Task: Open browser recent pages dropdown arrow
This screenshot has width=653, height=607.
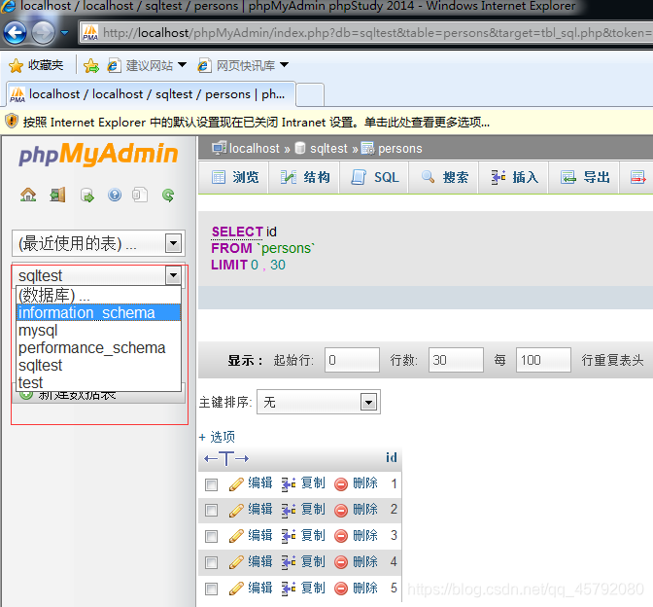Action: coord(64,32)
